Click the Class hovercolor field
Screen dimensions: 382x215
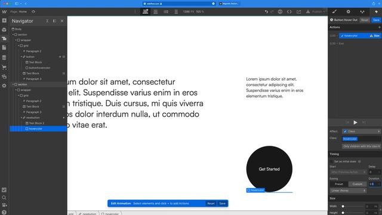point(361,139)
